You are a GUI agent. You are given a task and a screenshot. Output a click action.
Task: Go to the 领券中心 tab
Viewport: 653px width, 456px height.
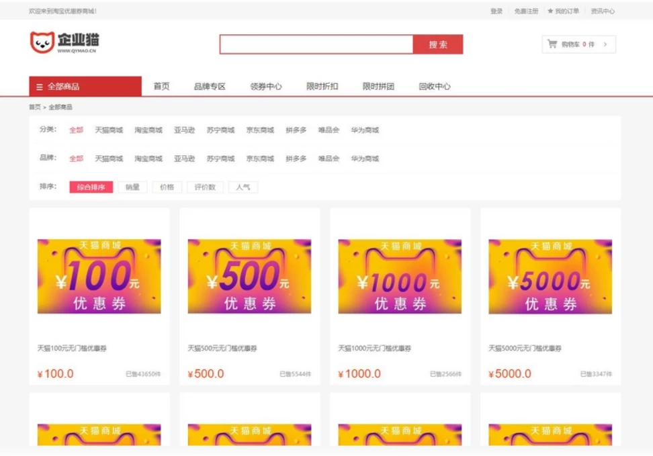[x=266, y=87]
